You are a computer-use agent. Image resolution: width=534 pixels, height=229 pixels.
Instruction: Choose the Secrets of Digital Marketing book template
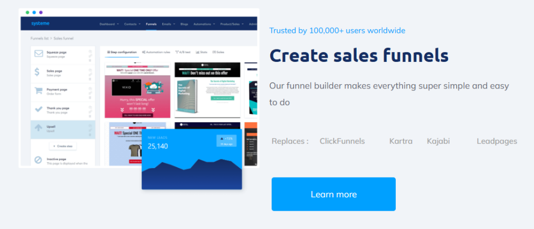coord(208,90)
